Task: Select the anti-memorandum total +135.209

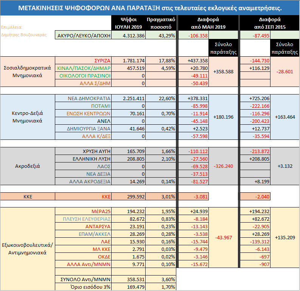Action: [285, 237]
